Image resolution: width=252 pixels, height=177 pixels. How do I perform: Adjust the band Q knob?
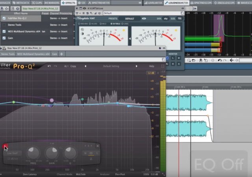click(70, 153)
